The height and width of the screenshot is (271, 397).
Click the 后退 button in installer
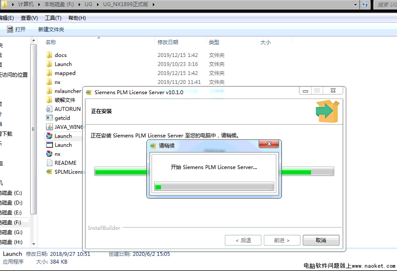(x=243, y=240)
